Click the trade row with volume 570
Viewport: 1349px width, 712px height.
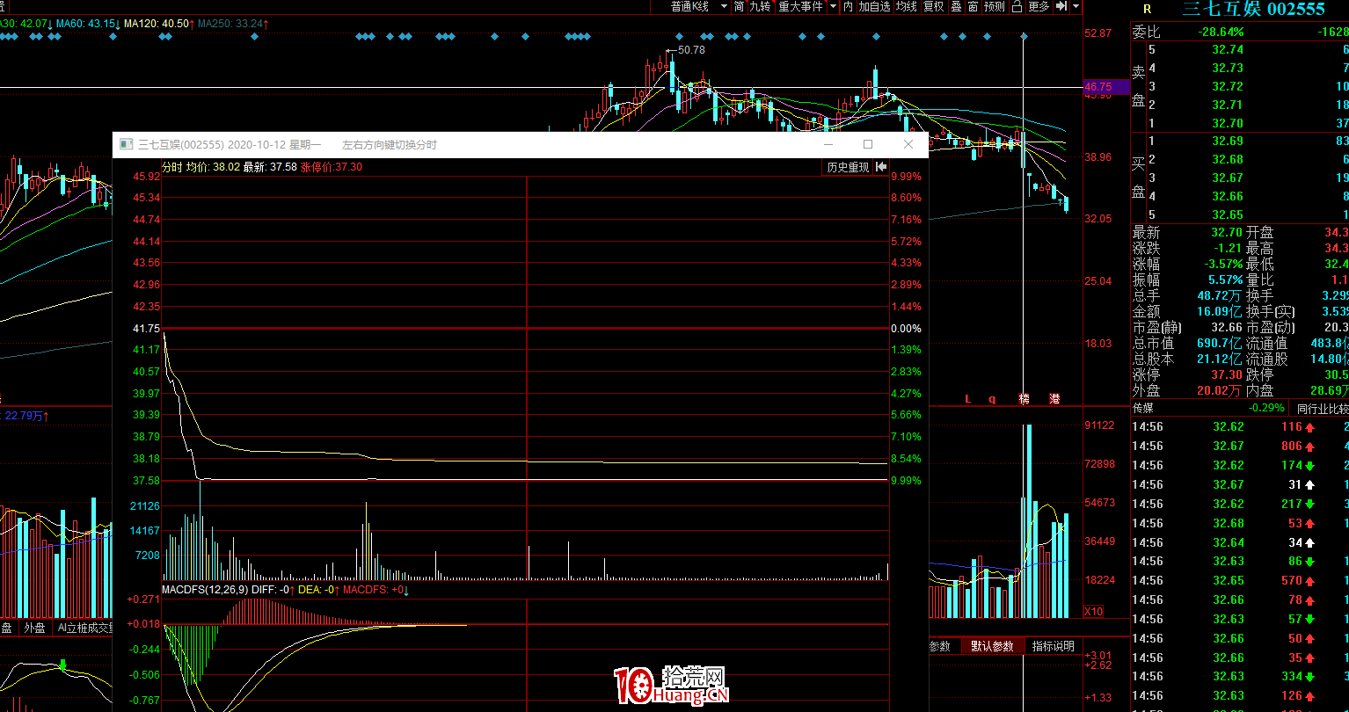click(1240, 581)
